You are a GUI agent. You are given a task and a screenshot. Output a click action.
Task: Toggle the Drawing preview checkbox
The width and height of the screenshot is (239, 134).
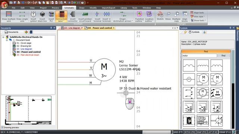click(2, 127)
